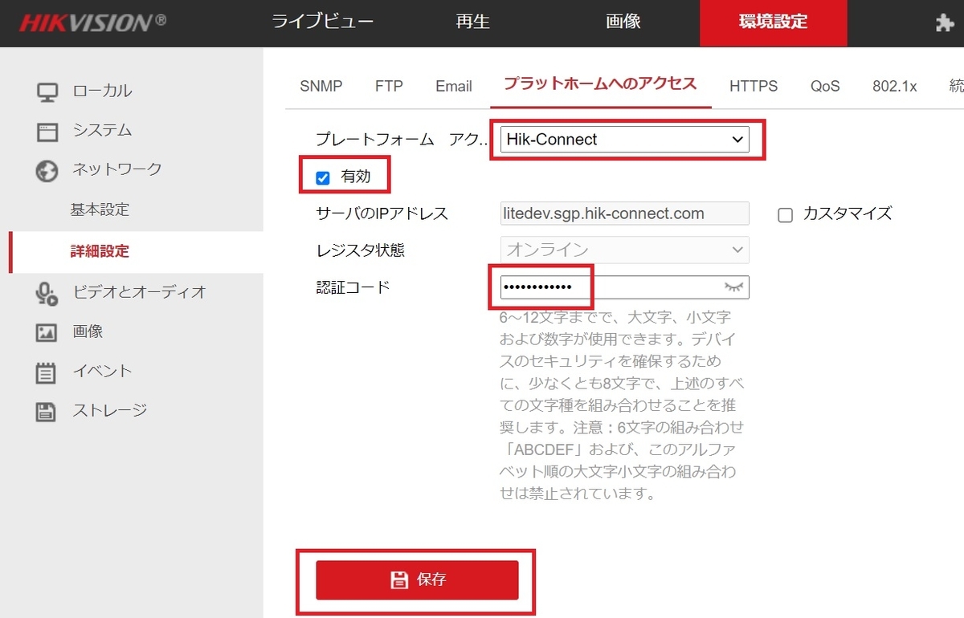964x618 pixels.
Task: Click the Event calendar icon in sidebar
Action: tap(47, 372)
